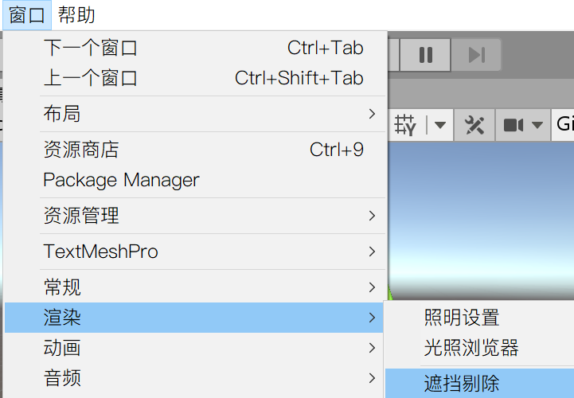Viewport: 574px width, 398px height.
Task: Toggle the component tools wrench icon
Action: [x=474, y=125]
